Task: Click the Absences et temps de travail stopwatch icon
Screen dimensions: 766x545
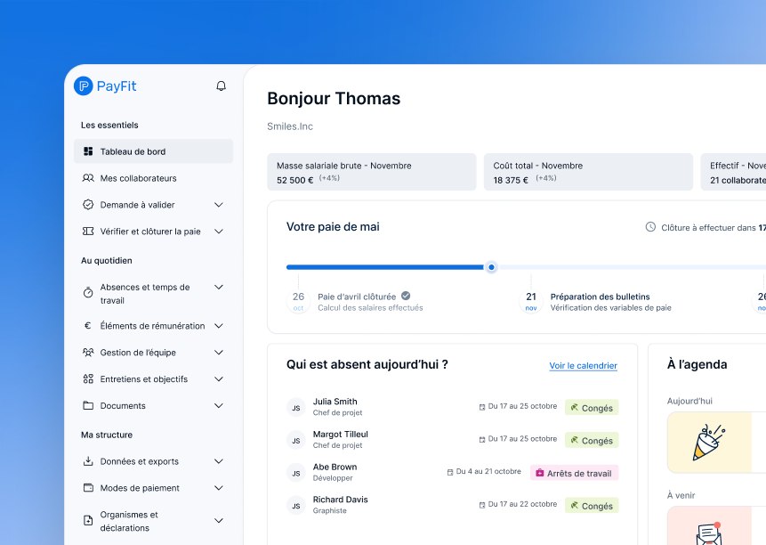Action: (x=88, y=293)
